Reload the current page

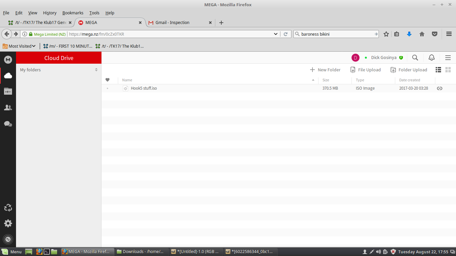[285, 34]
